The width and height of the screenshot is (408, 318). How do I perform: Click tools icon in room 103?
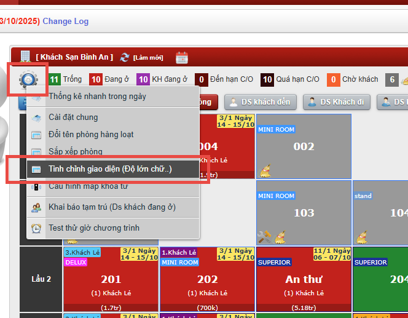[264, 236]
